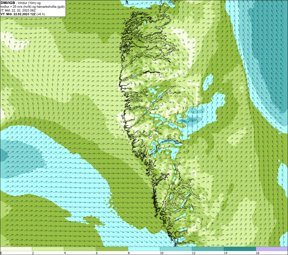Click the legend scale label '6'
The image size is (288, 255).
(x=97, y=253)
